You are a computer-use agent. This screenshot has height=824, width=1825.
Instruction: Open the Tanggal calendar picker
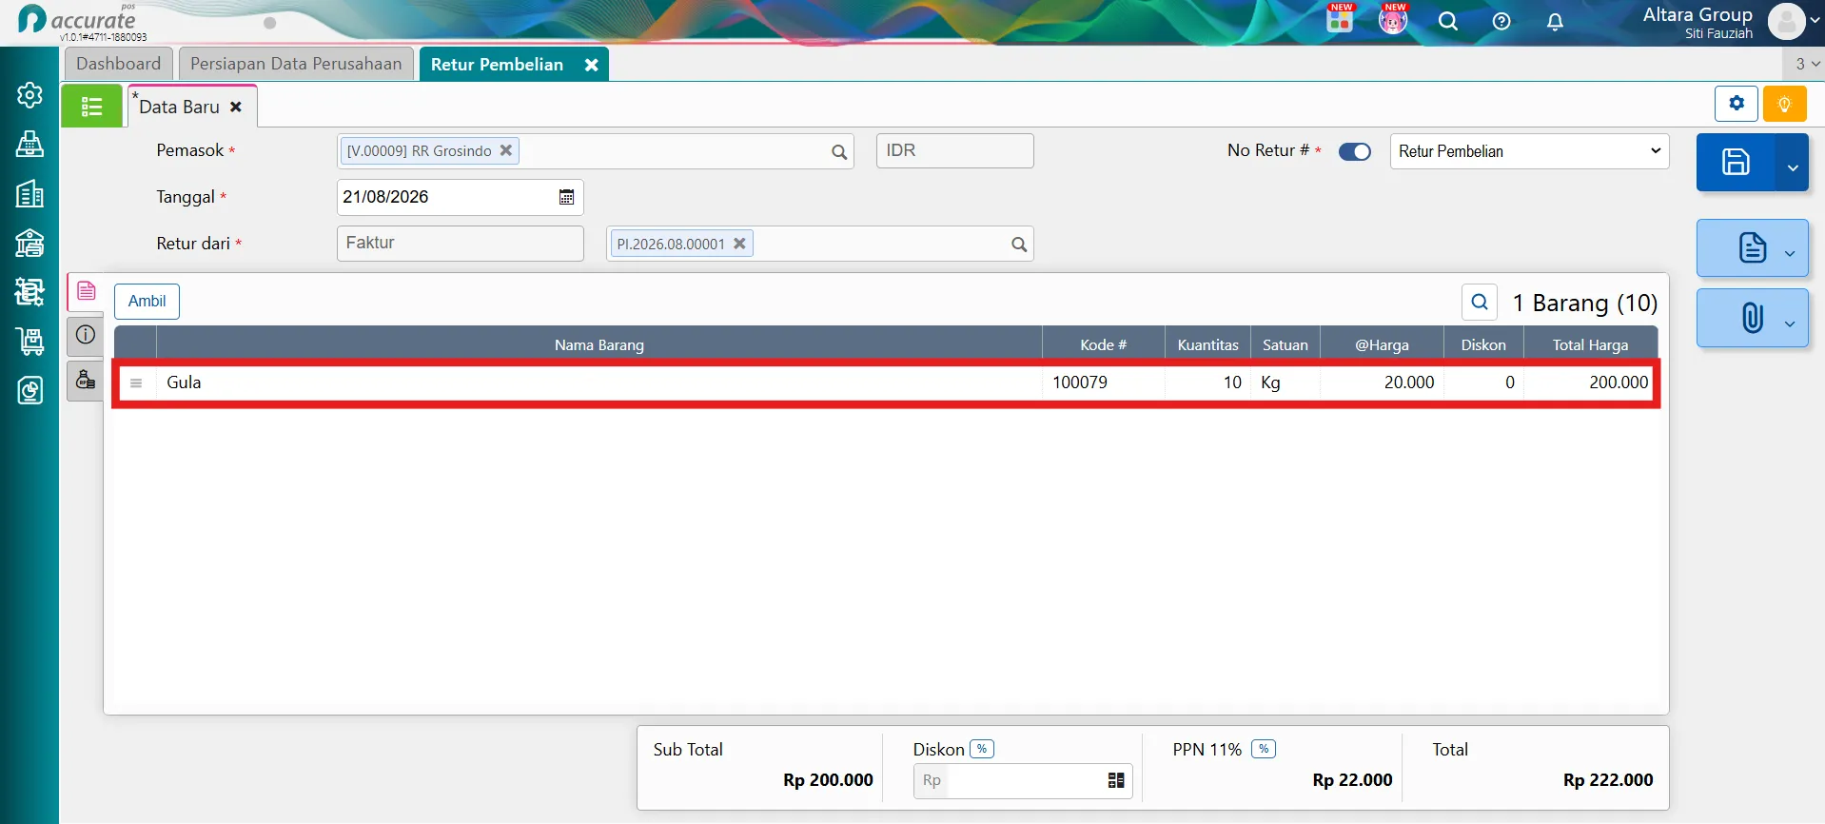point(566,197)
